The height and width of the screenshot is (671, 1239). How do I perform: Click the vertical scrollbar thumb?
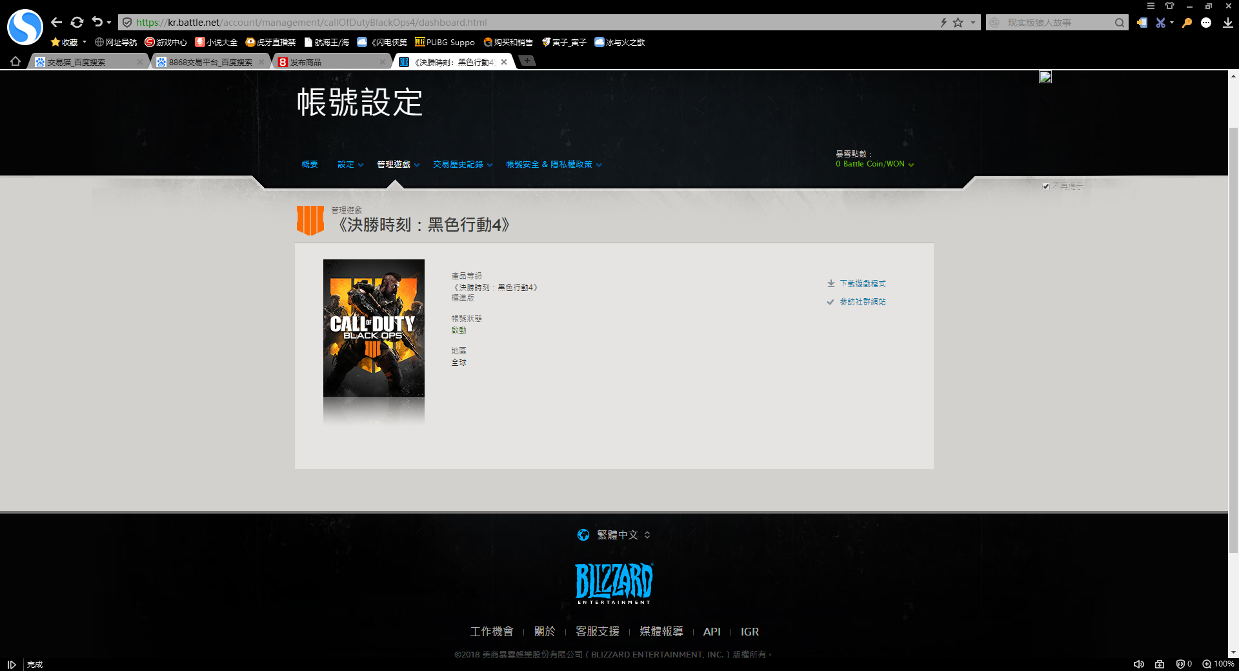(1233, 340)
